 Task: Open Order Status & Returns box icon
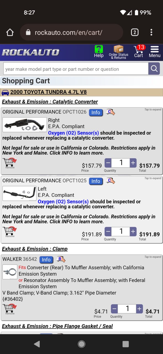119,52
